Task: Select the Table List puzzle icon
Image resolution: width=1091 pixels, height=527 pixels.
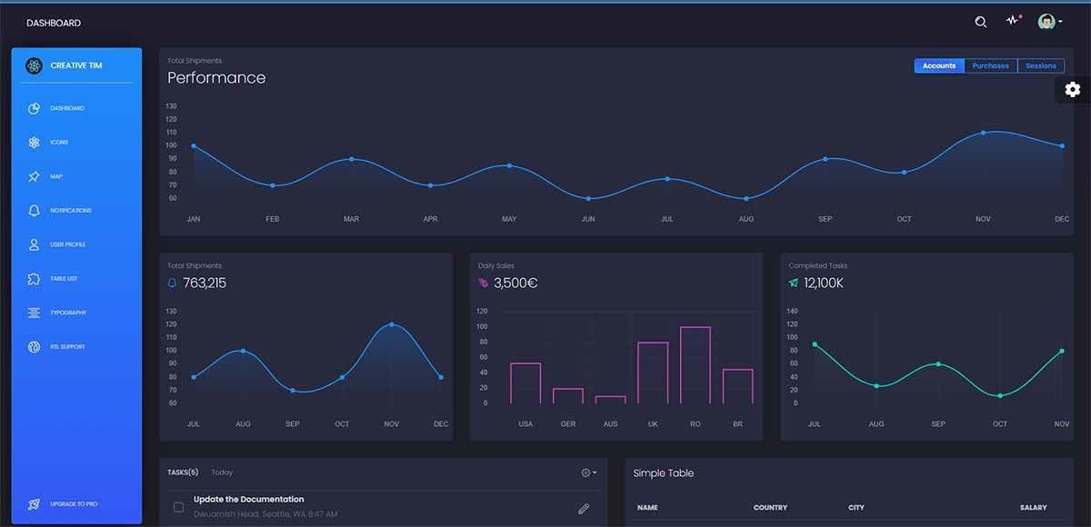Action: pyautogui.click(x=34, y=279)
